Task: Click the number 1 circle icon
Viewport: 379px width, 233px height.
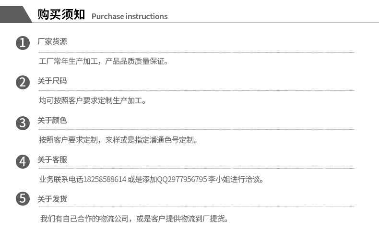Action: tap(23, 43)
